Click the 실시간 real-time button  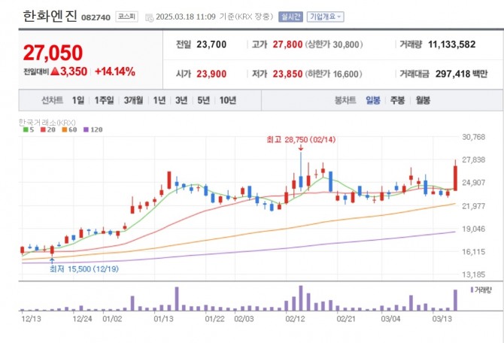(x=290, y=17)
